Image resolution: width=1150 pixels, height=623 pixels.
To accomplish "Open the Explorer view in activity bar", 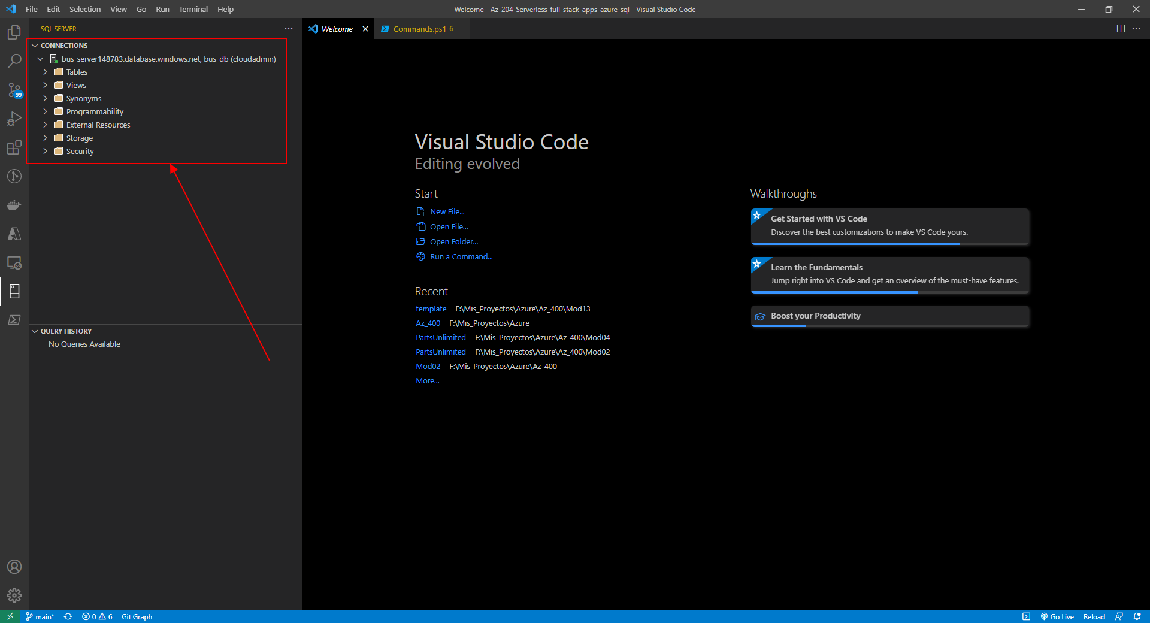I will point(14,32).
